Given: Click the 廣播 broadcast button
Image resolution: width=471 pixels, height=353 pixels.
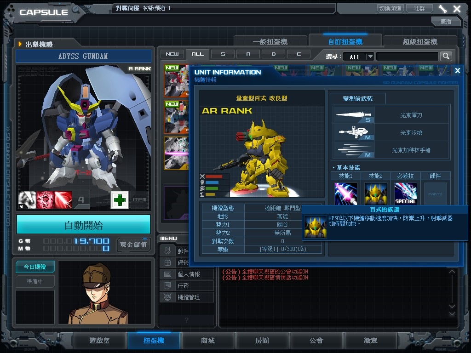Looking at the screenshot, I should (x=446, y=21).
